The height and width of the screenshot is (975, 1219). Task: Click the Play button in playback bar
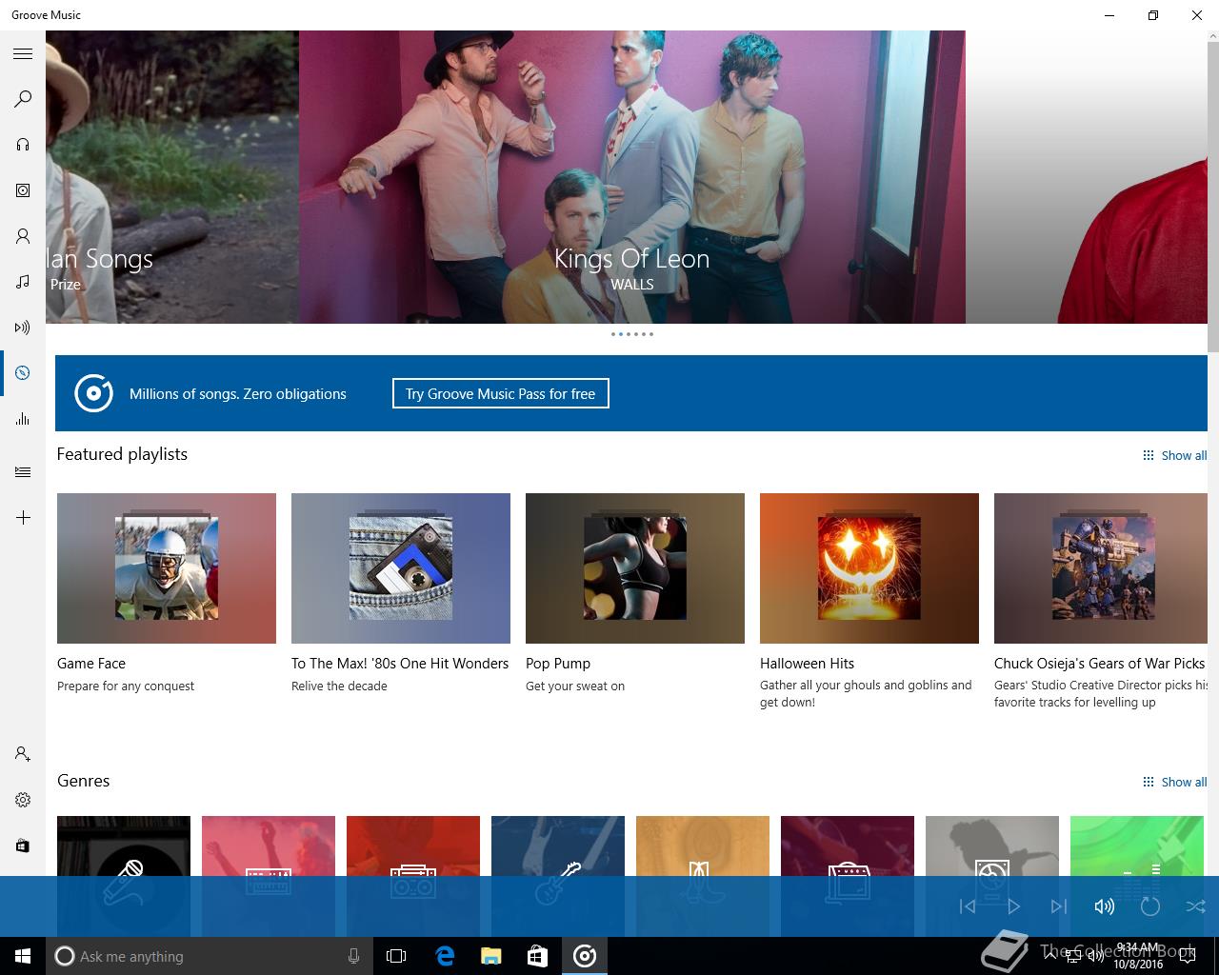click(1013, 906)
